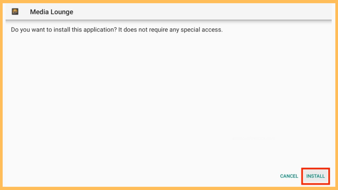
Task: Confirm installation with the INSTALL button
Action: (x=316, y=176)
